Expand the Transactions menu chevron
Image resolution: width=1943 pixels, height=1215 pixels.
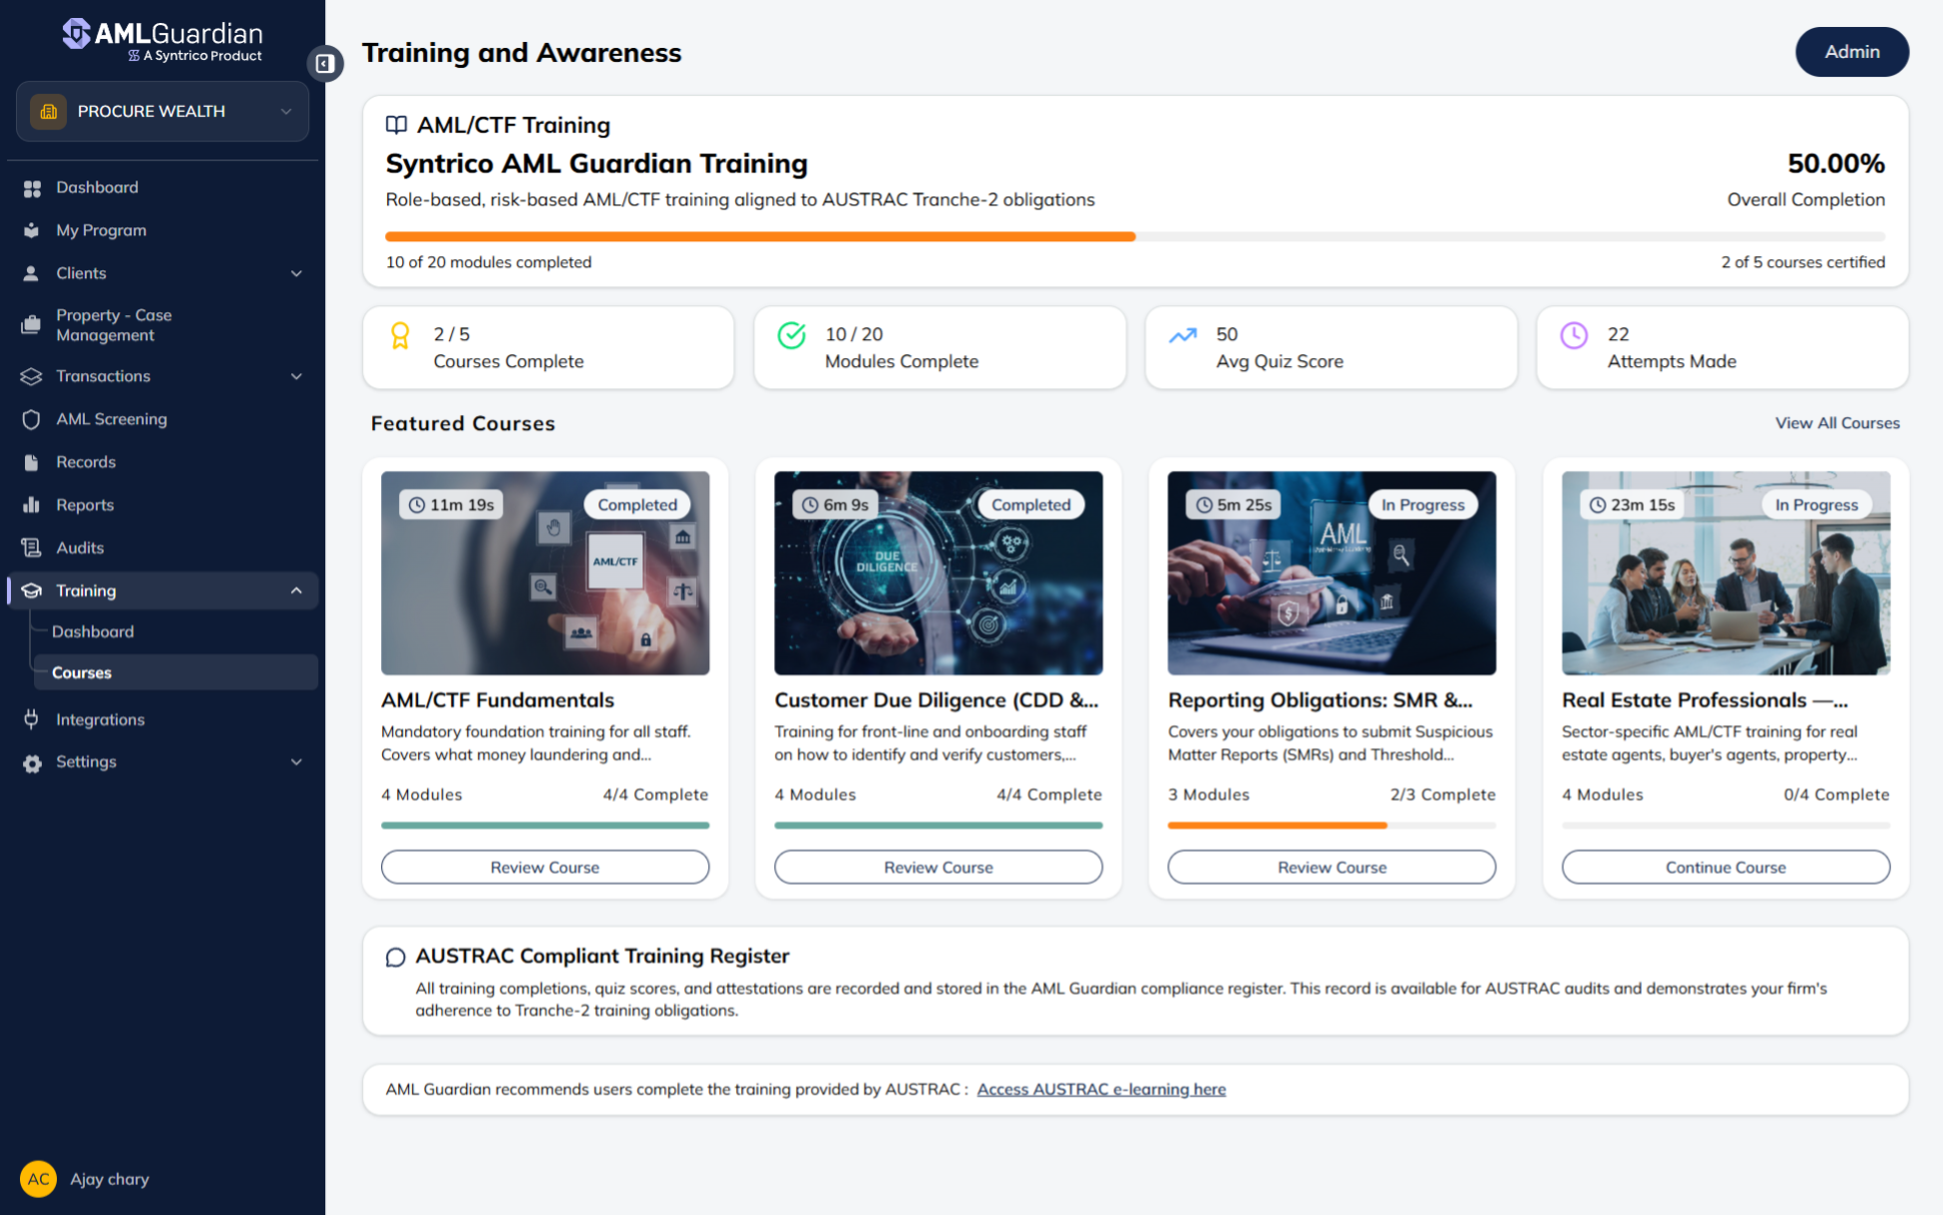296,376
